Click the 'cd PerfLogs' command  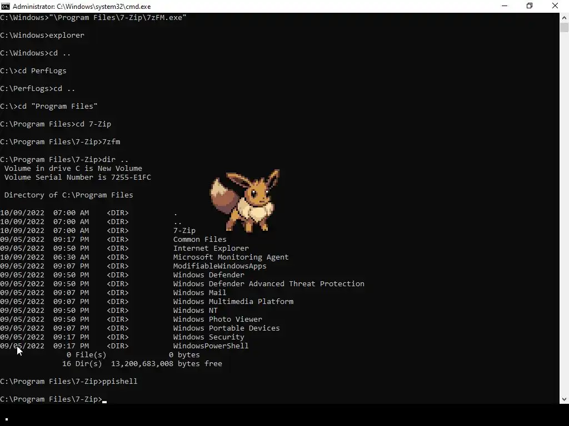pos(42,70)
